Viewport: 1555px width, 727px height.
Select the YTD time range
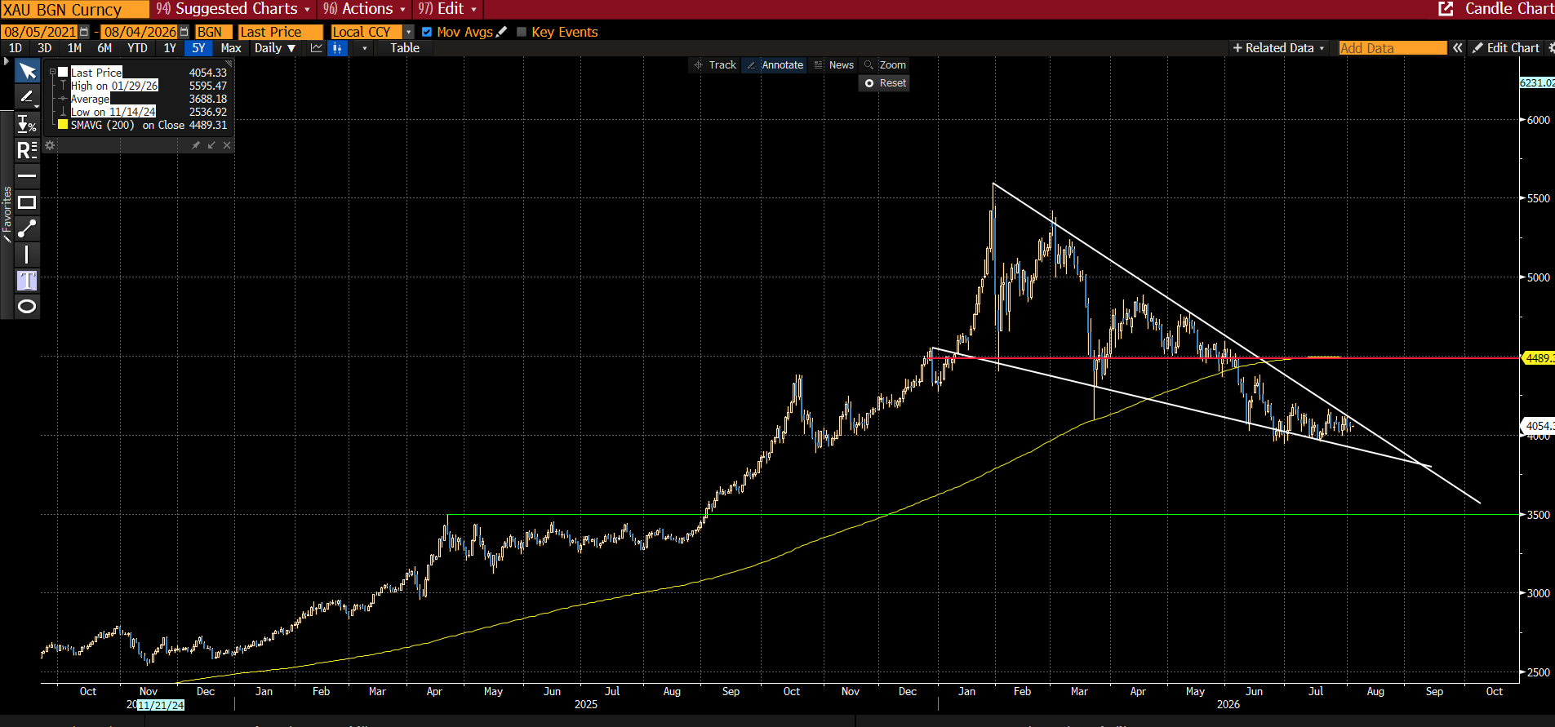coord(137,48)
